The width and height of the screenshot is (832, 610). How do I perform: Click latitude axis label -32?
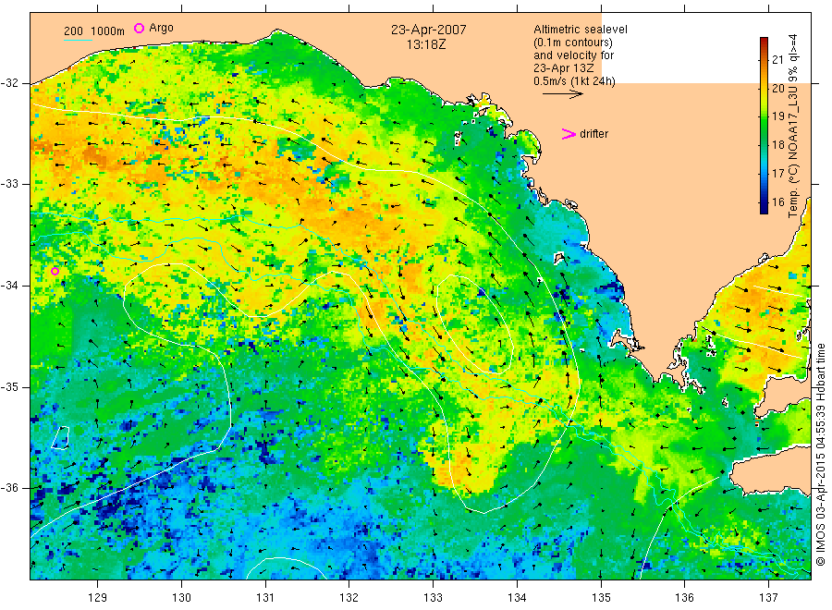click(9, 83)
